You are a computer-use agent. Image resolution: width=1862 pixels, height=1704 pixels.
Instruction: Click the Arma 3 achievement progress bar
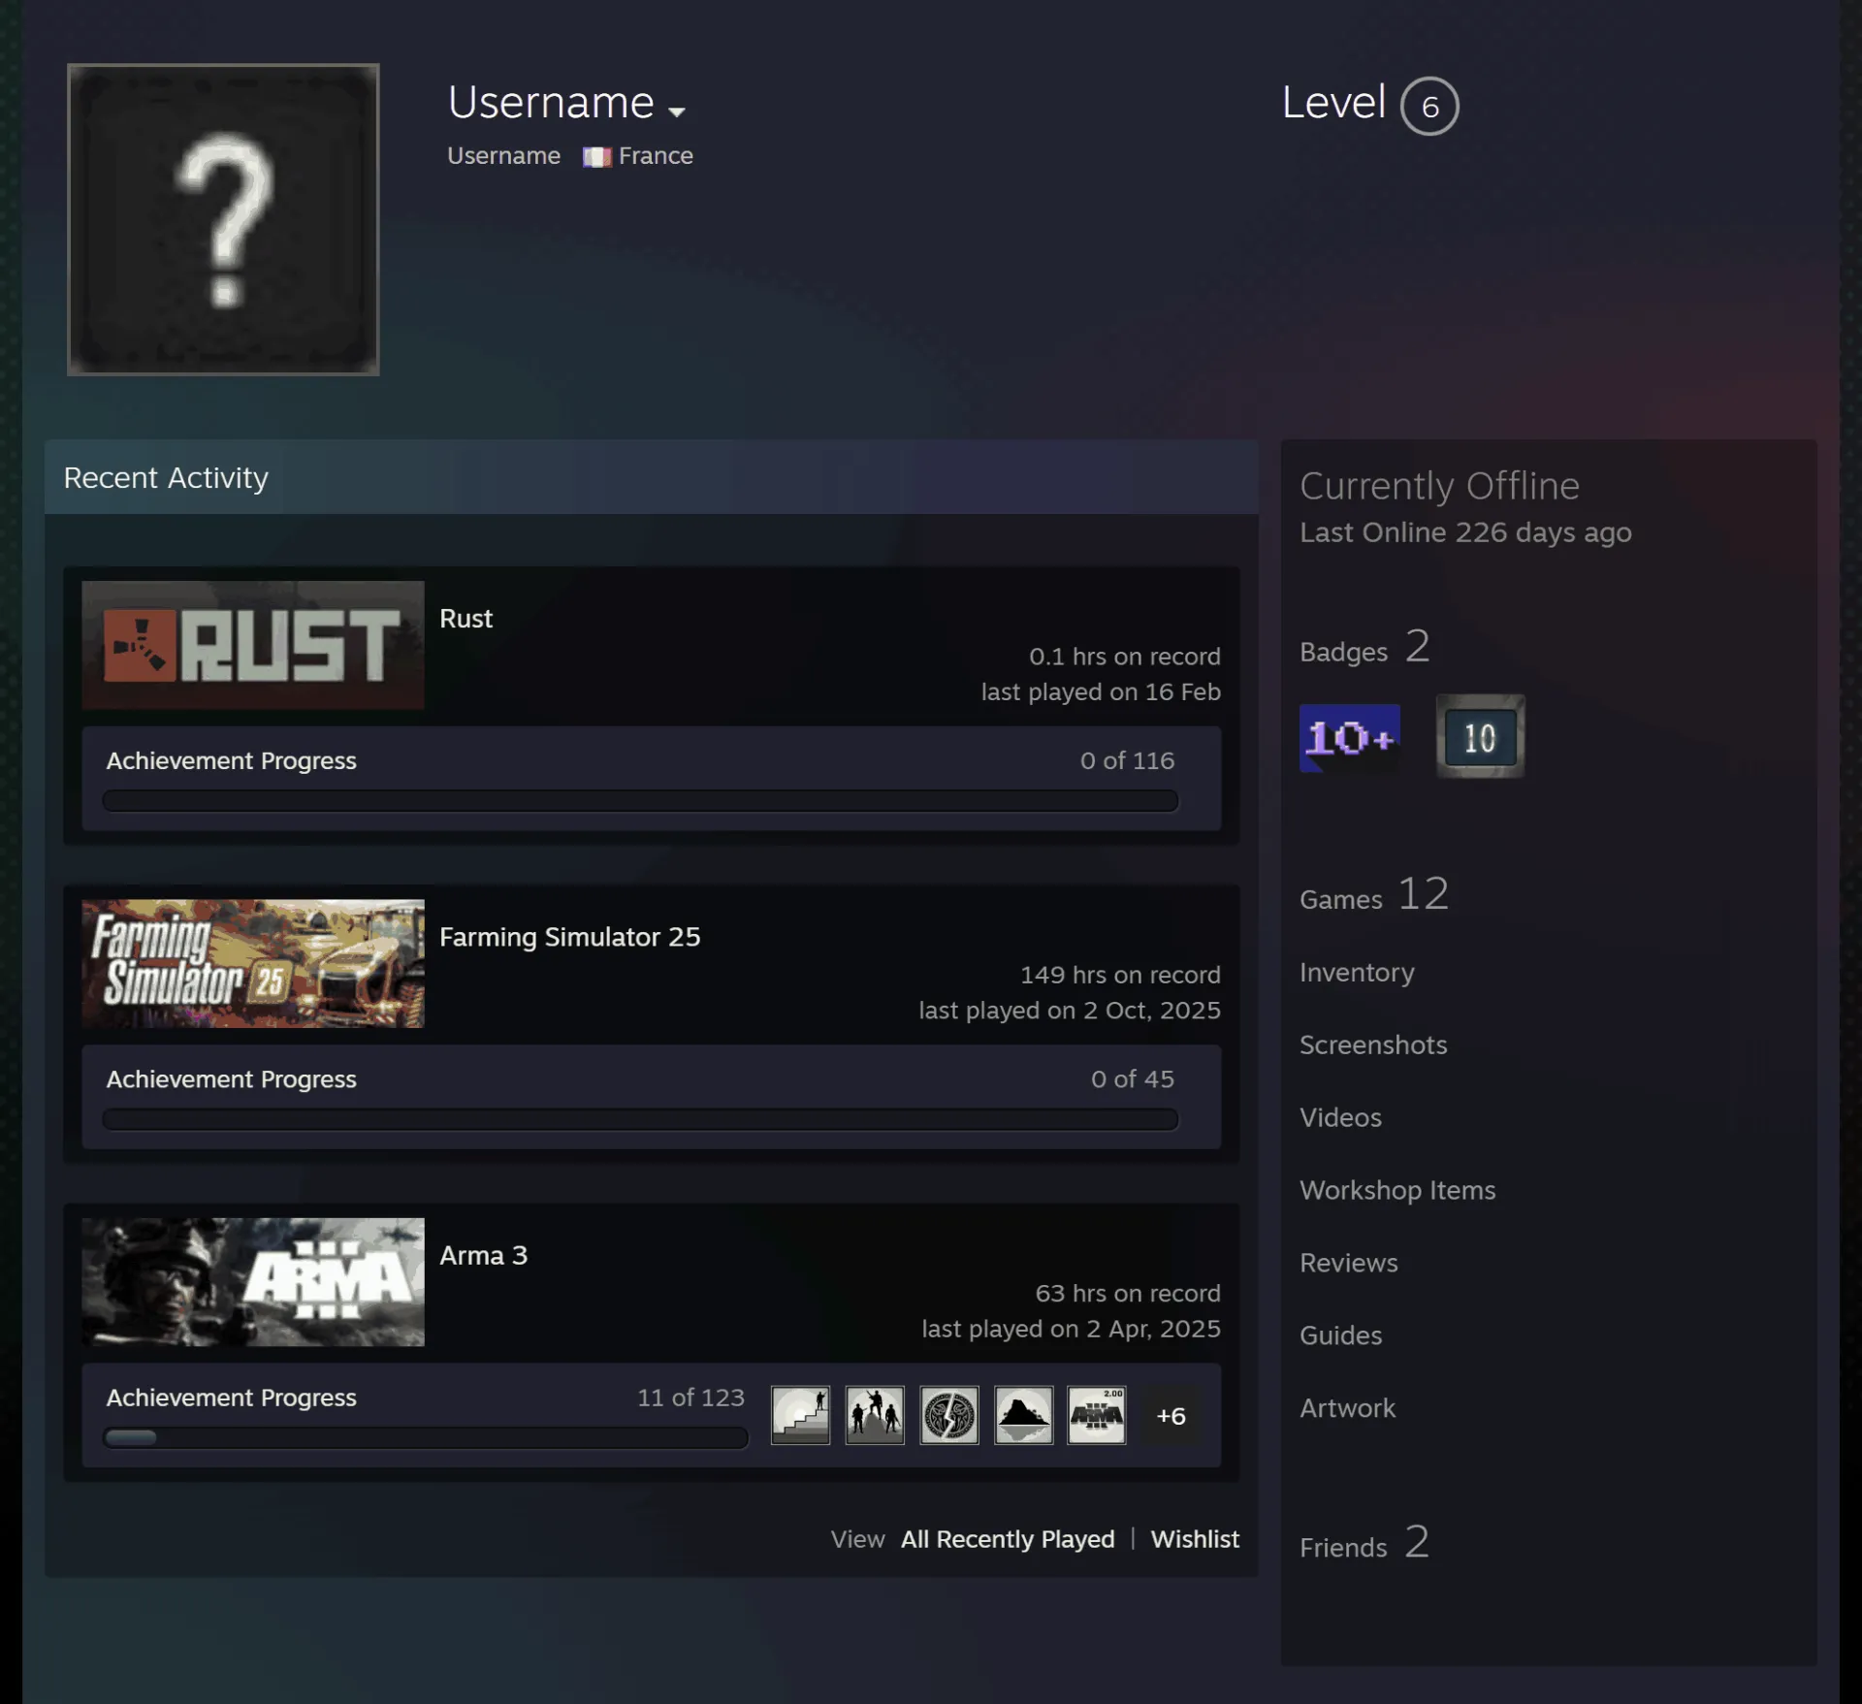point(426,1437)
